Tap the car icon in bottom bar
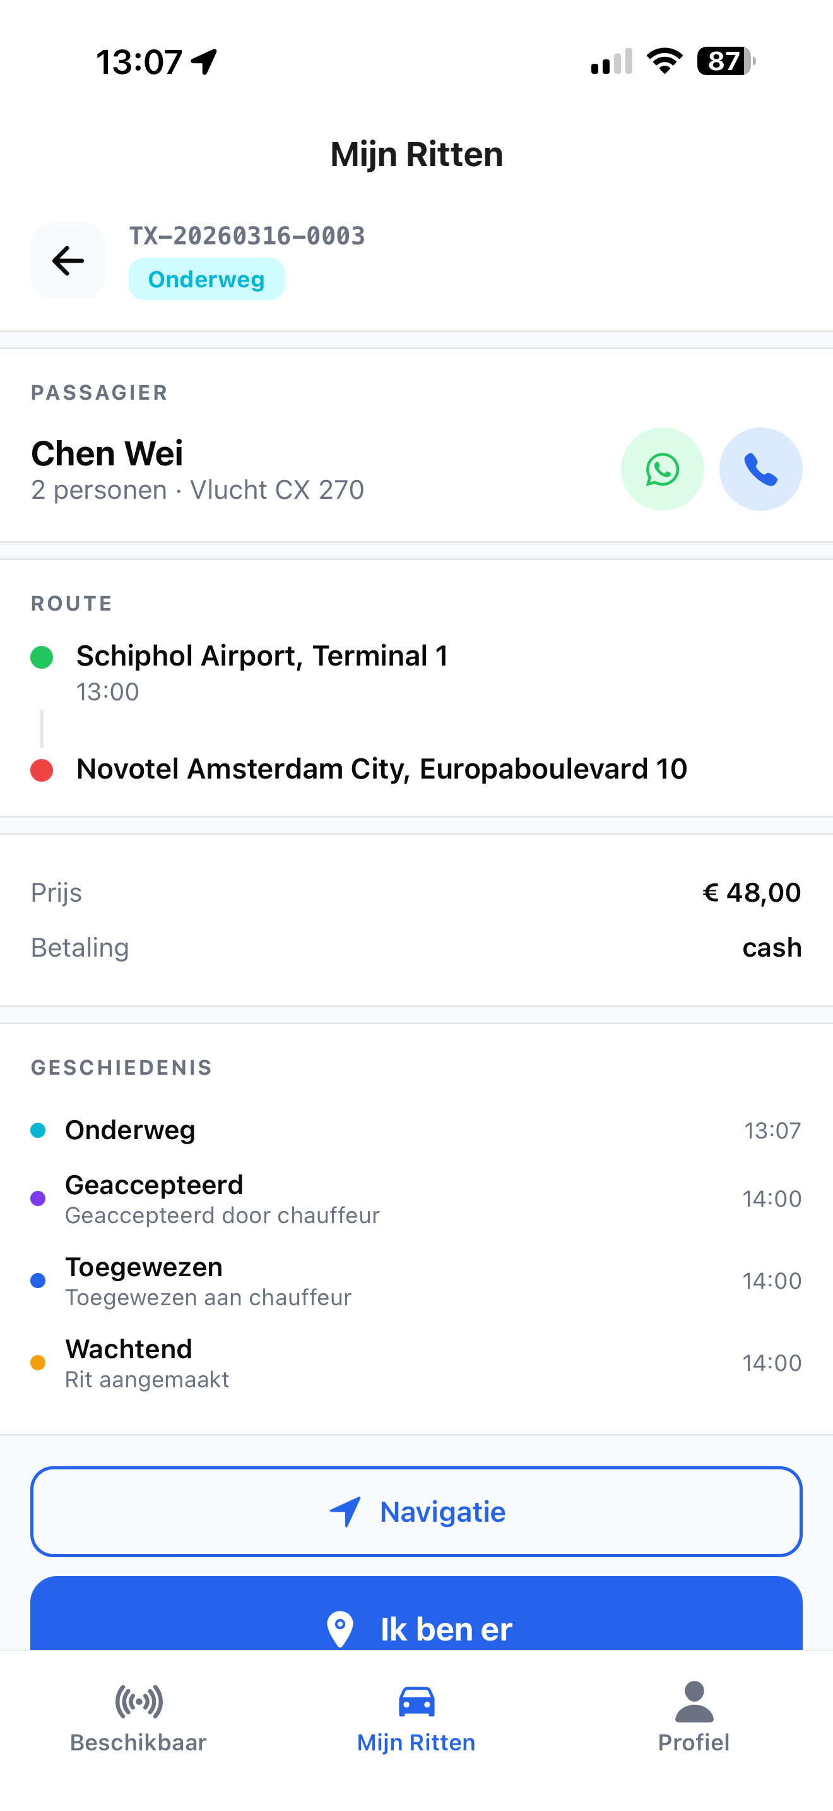Screen dimensions: 833x1811 [416, 1701]
